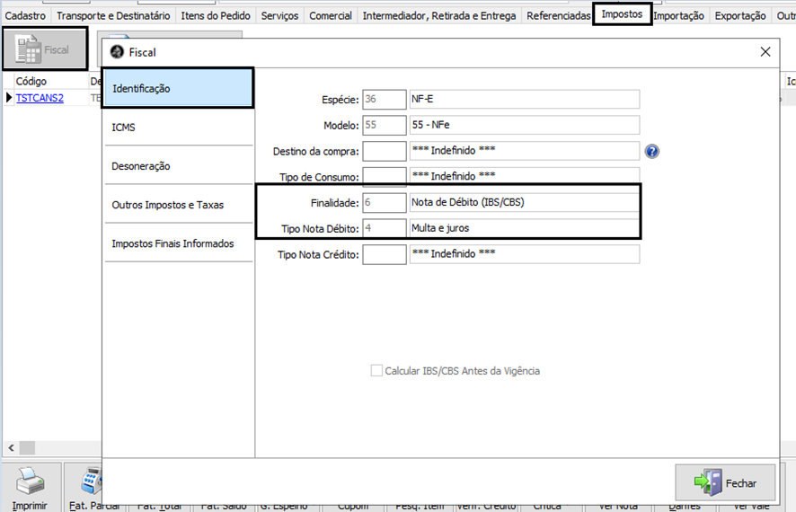Screen dimensions: 796x512
Task: Close the Fiscal dialog using the X
Action: (x=765, y=52)
